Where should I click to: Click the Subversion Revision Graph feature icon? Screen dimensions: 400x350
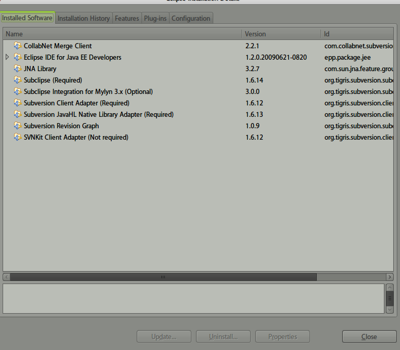(18, 126)
